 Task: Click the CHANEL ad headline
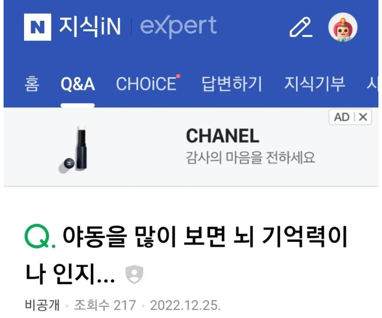pos(222,136)
